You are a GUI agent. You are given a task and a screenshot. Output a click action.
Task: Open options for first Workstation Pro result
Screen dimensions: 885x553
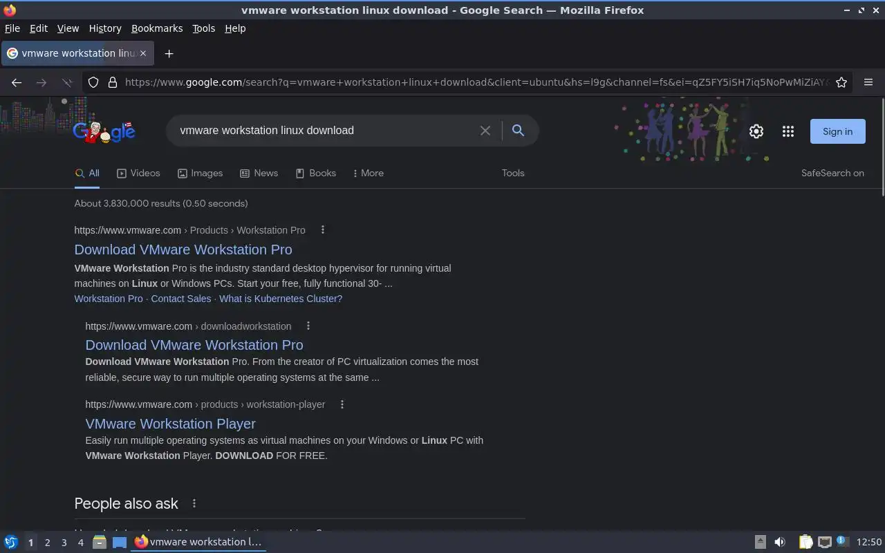(322, 229)
